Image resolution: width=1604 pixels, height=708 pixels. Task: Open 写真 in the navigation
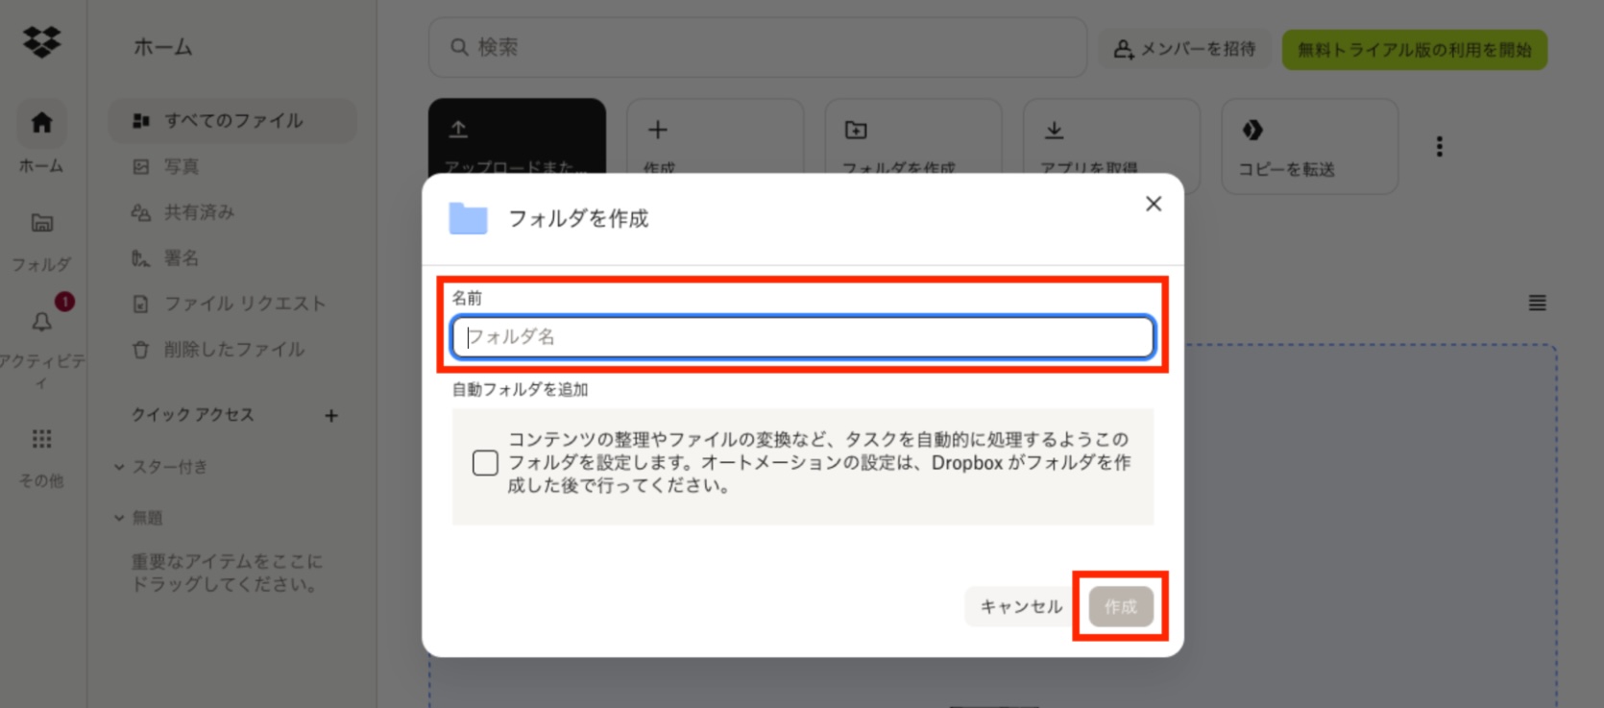[181, 167]
